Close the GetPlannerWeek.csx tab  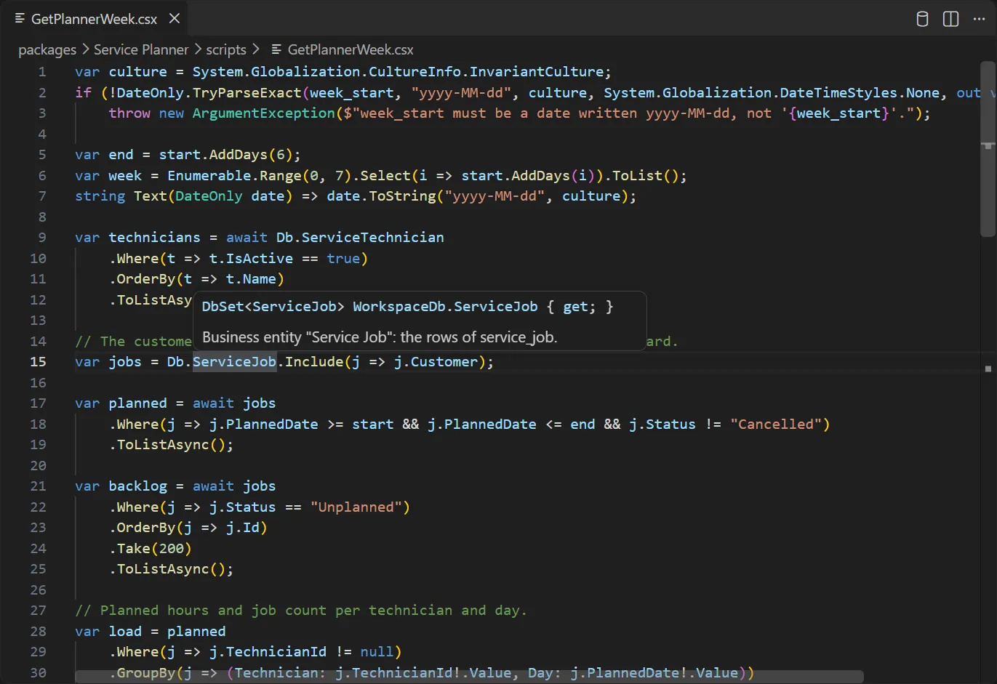[175, 18]
